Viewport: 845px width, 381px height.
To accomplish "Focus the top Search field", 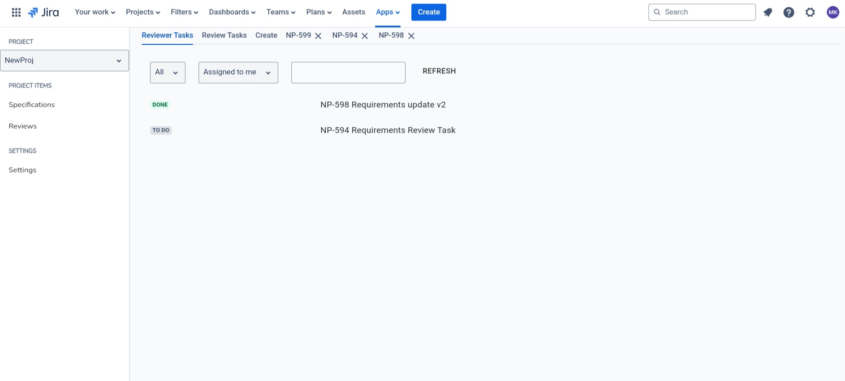I will pyautogui.click(x=702, y=12).
